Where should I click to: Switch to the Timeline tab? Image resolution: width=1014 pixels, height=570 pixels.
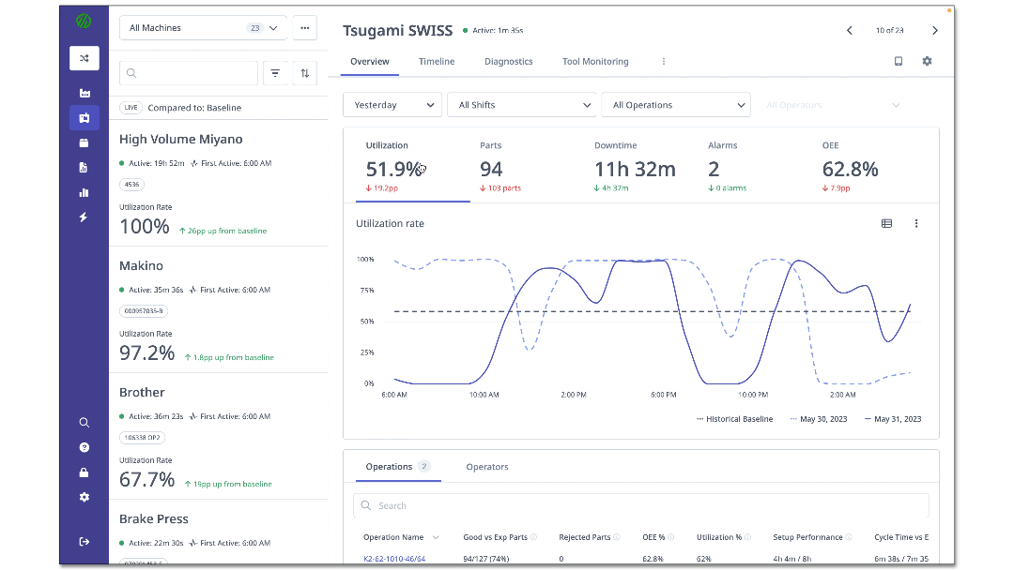(437, 61)
